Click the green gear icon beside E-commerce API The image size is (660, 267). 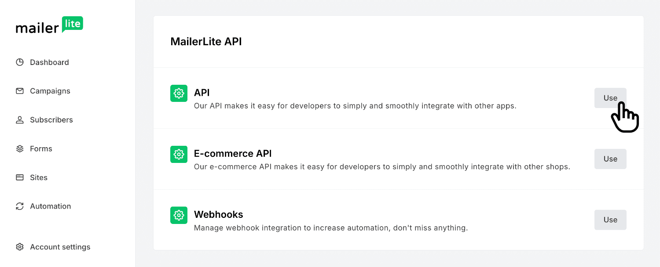(179, 154)
